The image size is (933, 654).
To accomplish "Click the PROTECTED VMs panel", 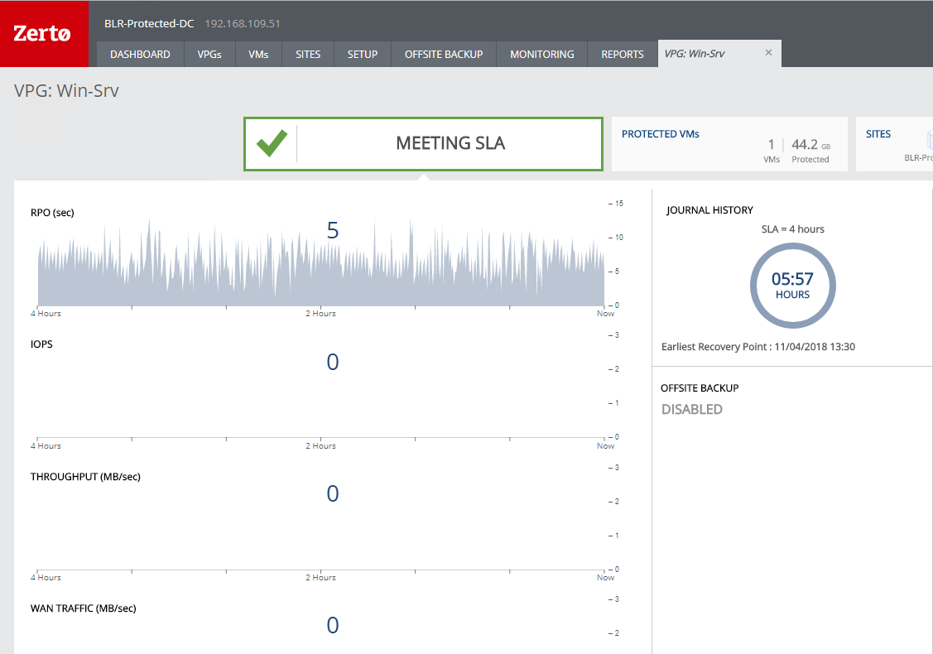I will [x=729, y=145].
